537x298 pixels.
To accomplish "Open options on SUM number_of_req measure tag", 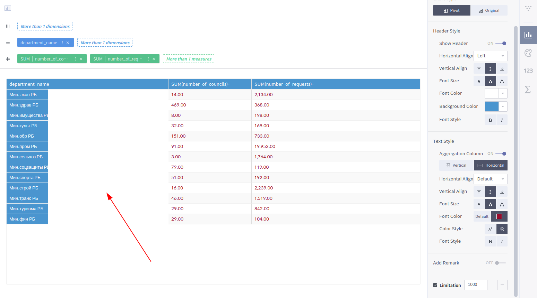I will [148, 59].
